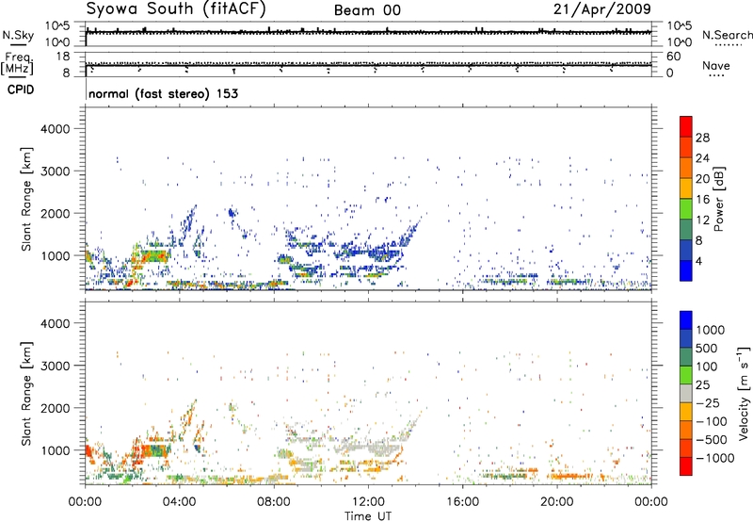Click the velocity colorbar value '500'

click(709, 349)
